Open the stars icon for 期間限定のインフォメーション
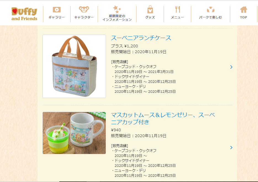 117,9
